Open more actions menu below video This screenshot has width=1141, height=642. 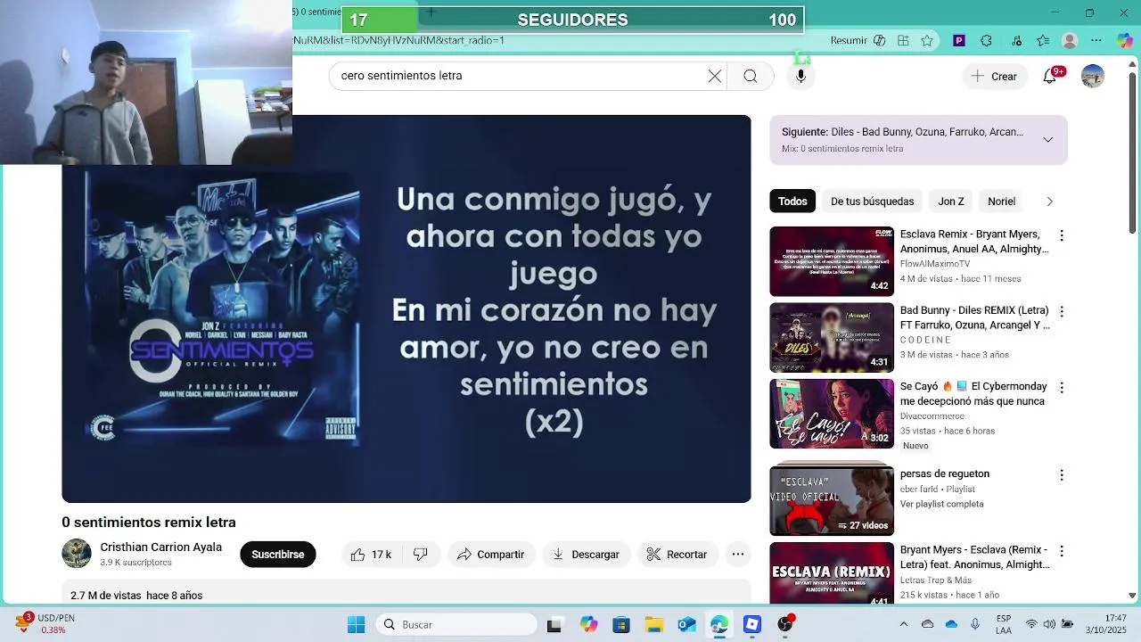pos(738,555)
